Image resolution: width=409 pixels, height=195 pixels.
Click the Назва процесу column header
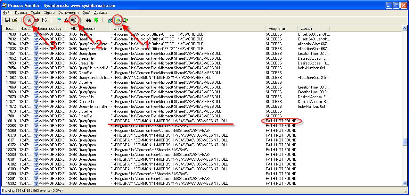50,29
